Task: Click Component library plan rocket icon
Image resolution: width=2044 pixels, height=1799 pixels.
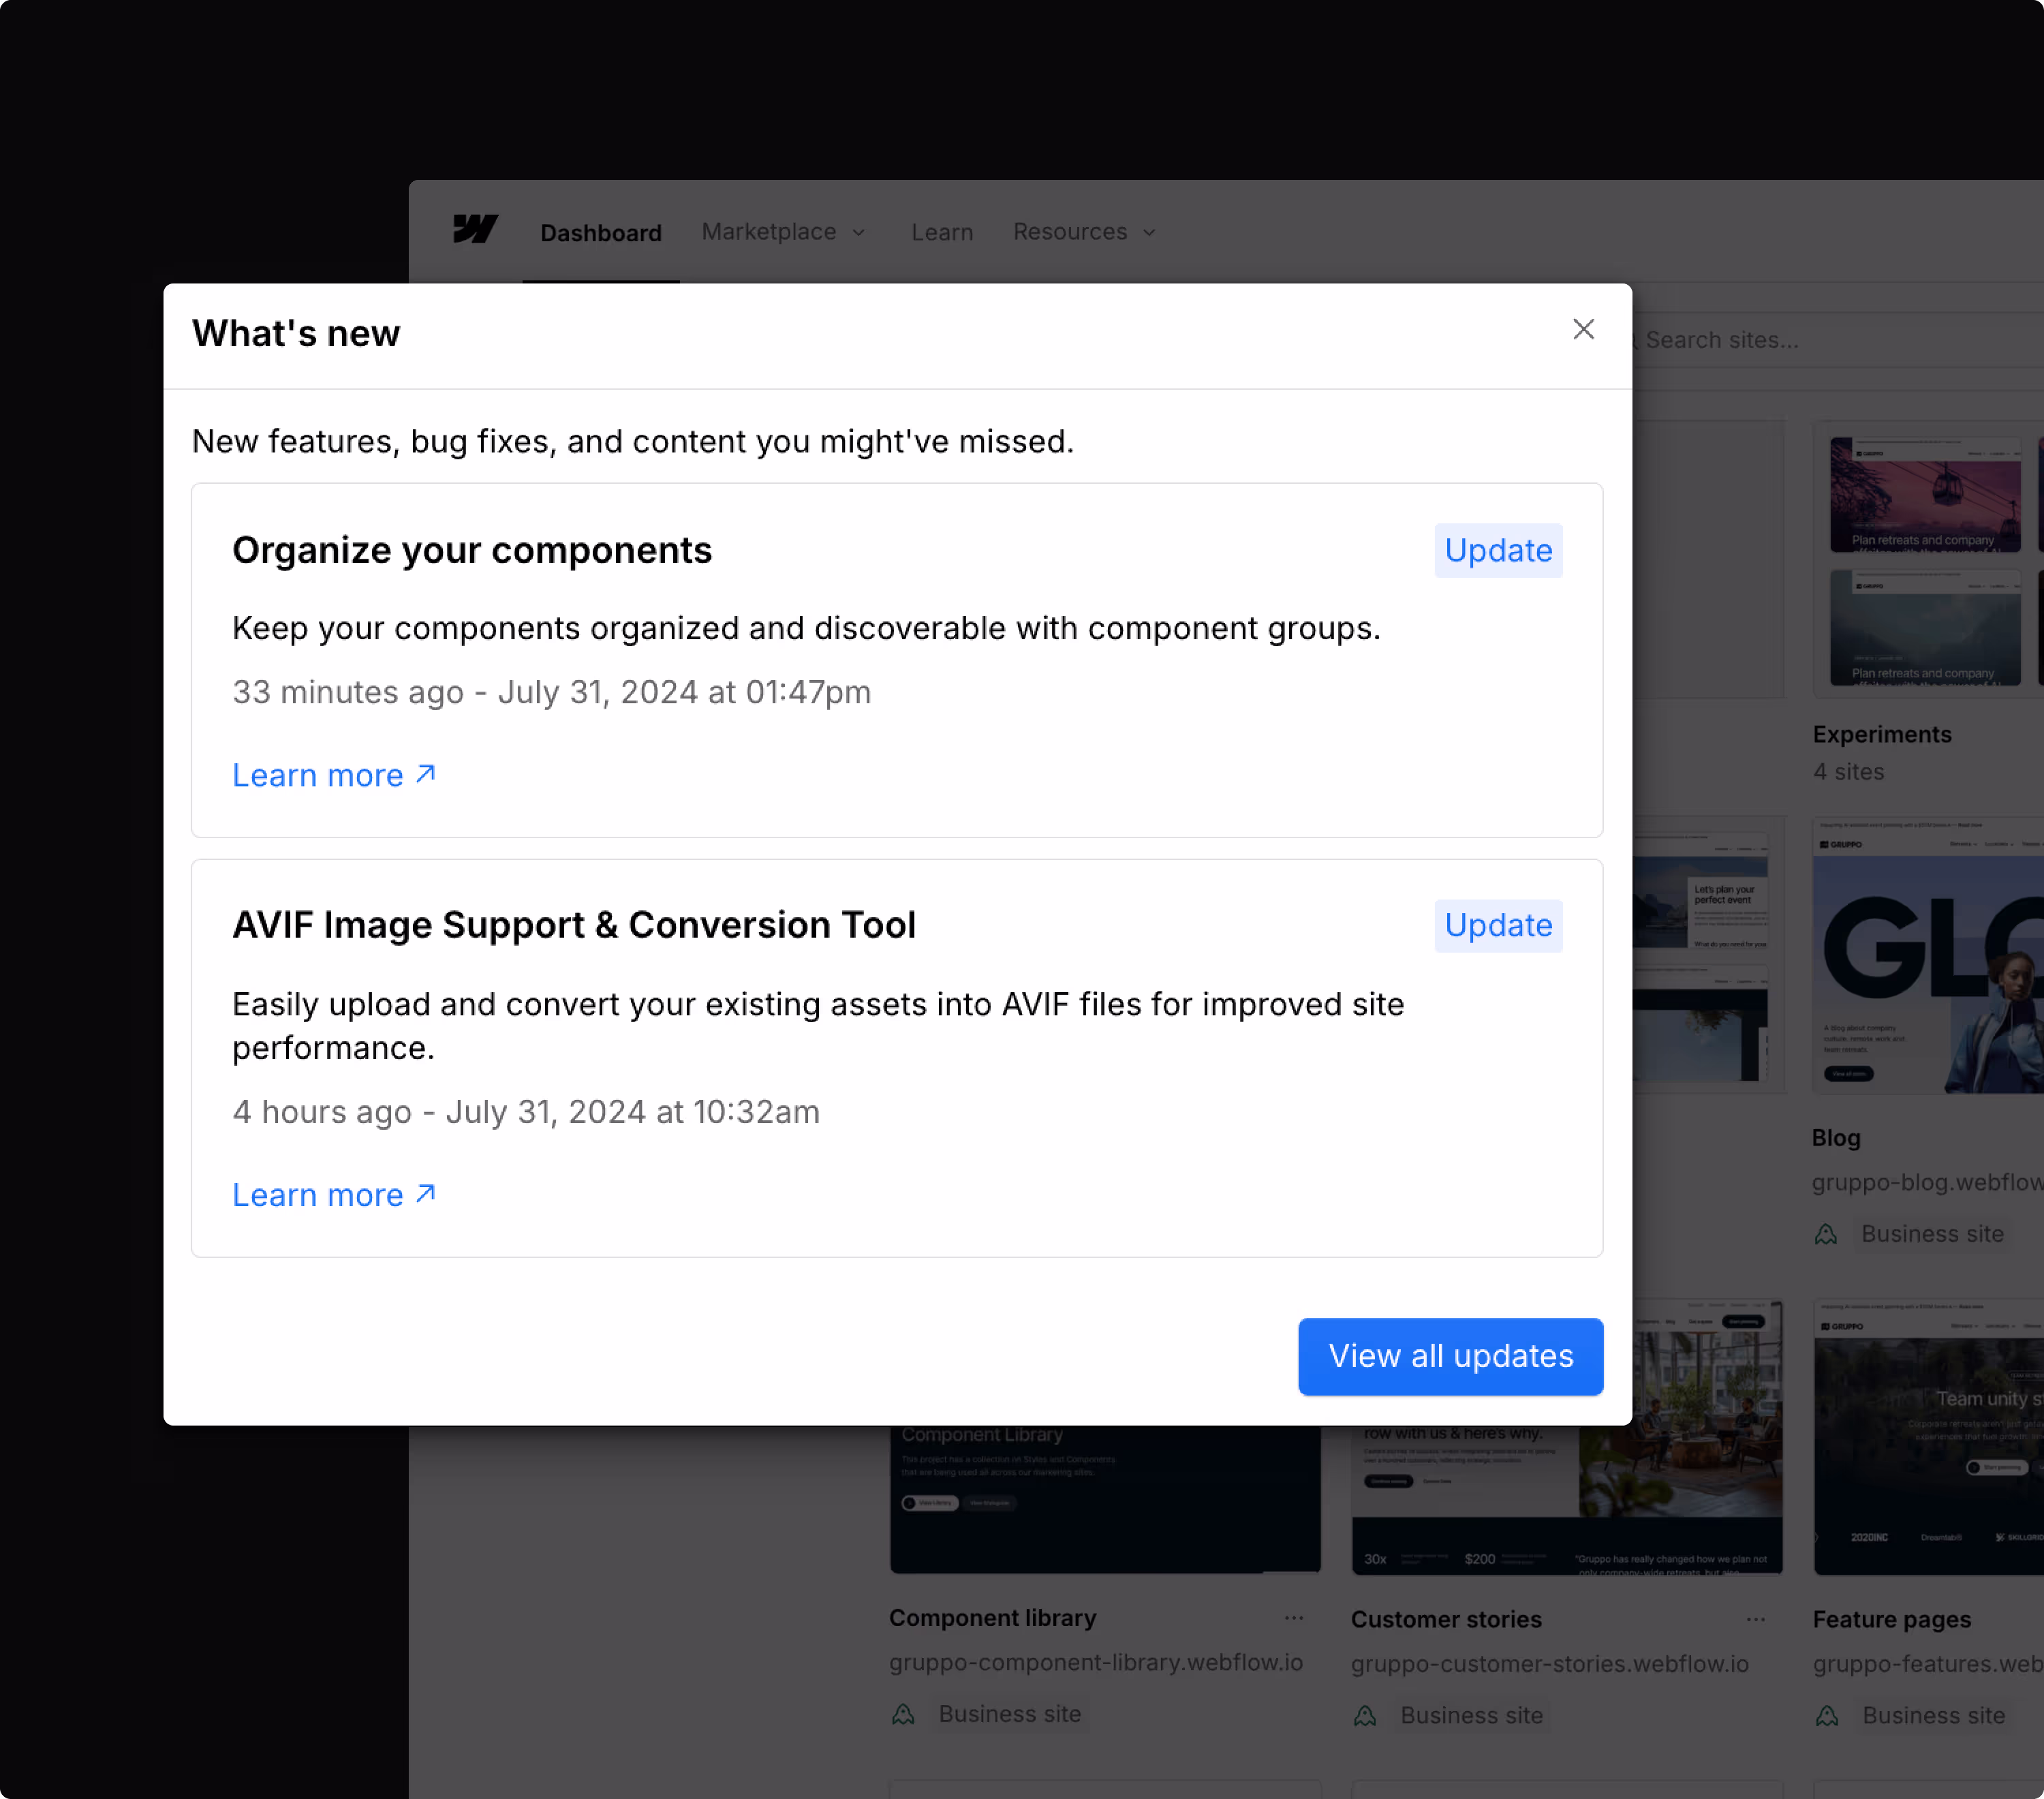Action: [904, 1714]
